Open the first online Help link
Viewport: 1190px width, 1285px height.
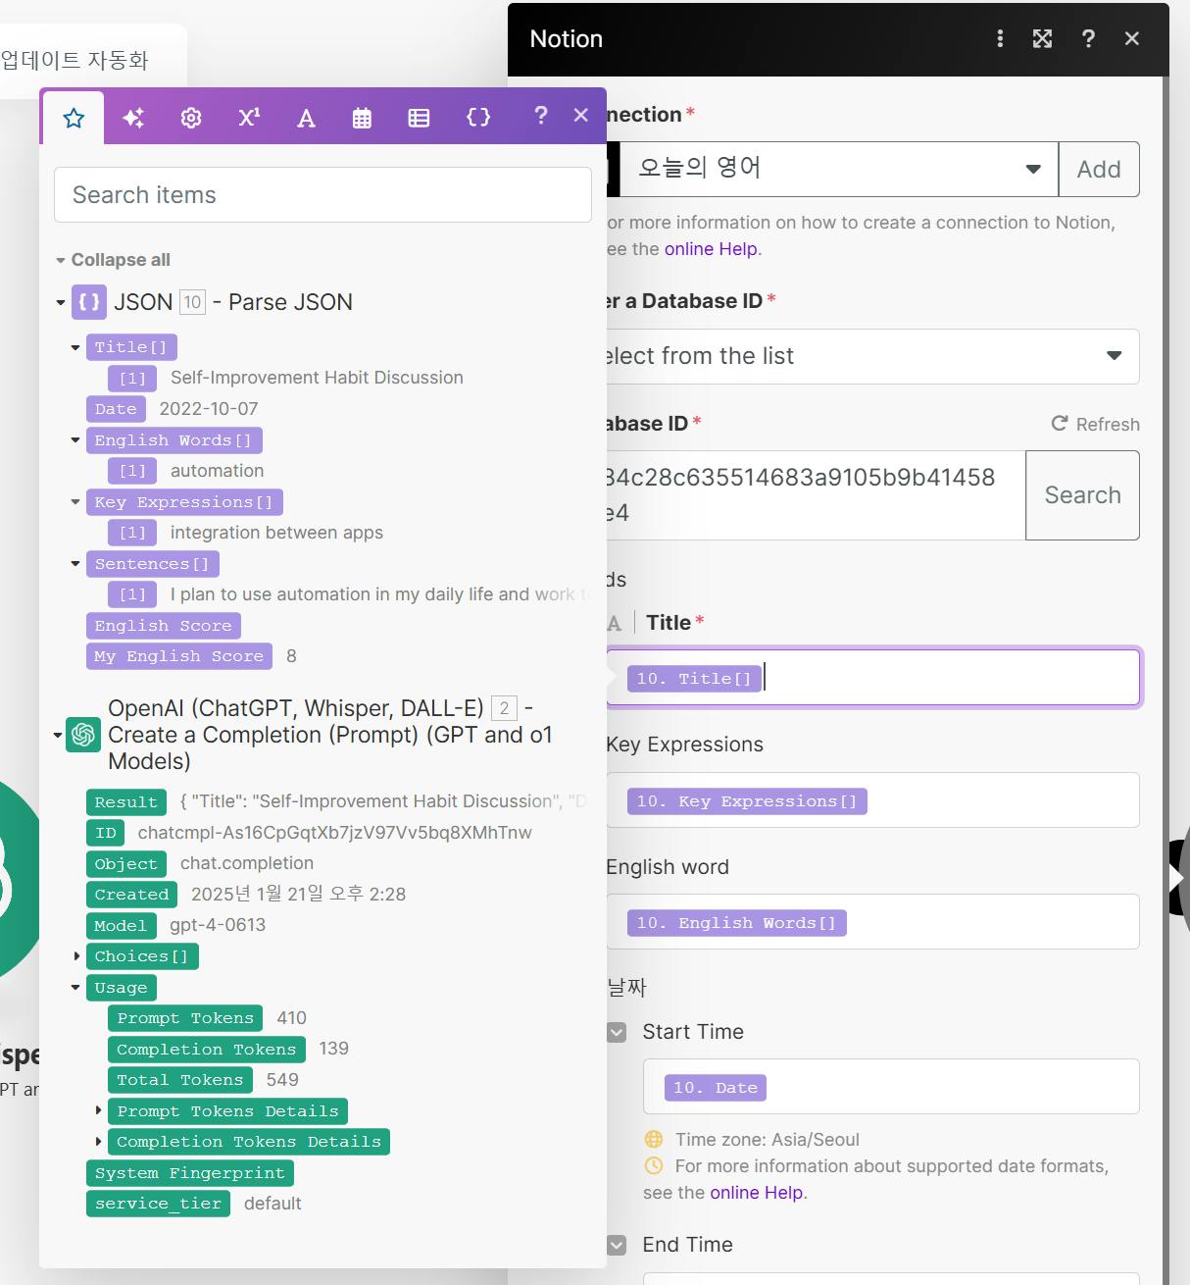point(711,249)
